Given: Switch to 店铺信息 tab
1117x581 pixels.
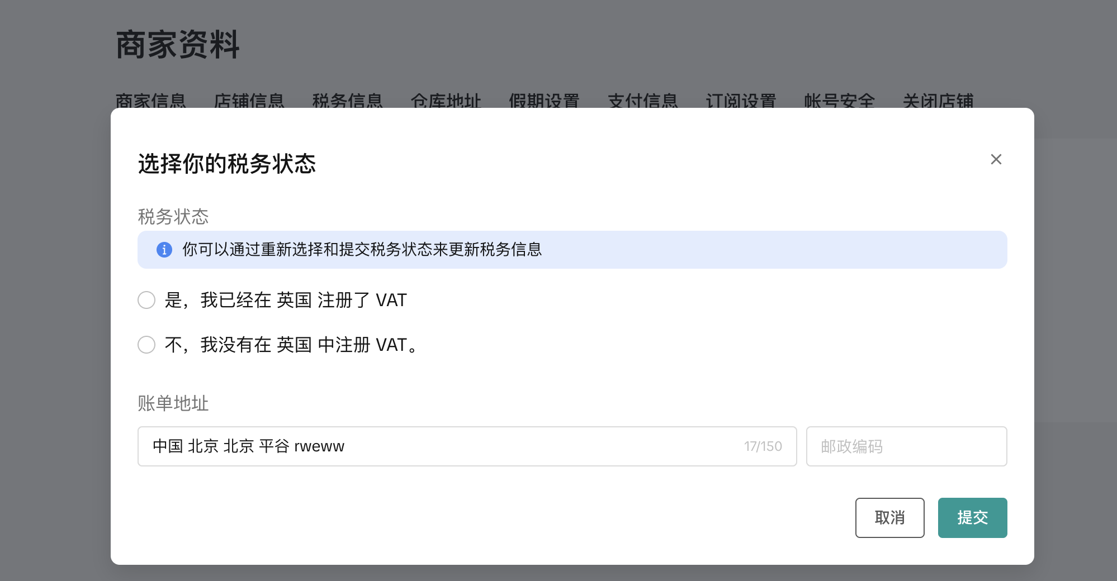Looking at the screenshot, I should [x=249, y=101].
